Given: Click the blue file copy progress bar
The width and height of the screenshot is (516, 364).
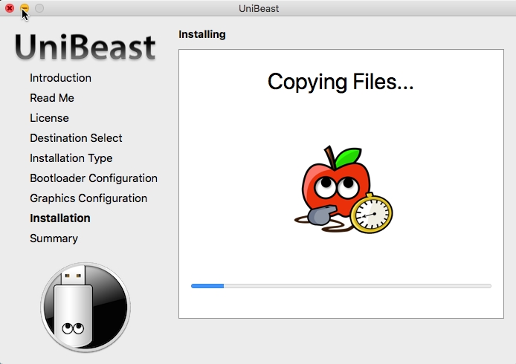Looking at the screenshot, I should coord(341,285).
